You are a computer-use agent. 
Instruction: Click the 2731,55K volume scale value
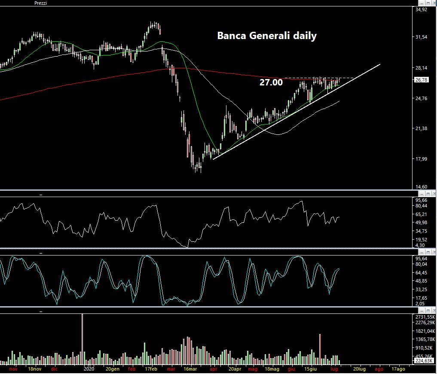click(425, 317)
